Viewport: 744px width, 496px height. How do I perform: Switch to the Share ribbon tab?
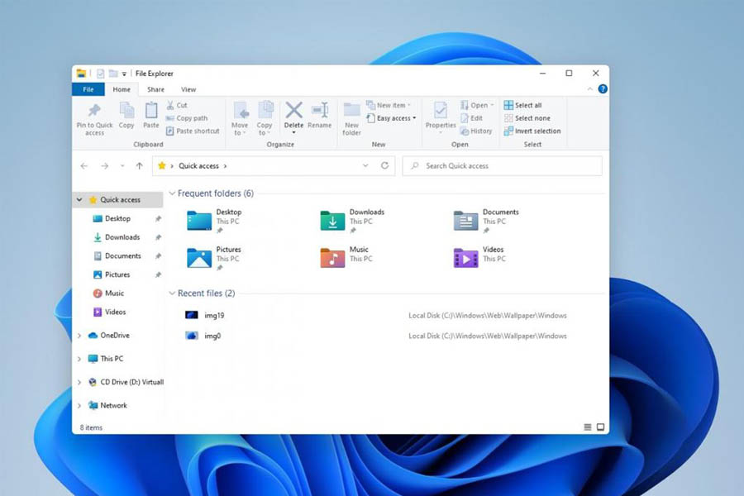pyautogui.click(x=155, y=89)
